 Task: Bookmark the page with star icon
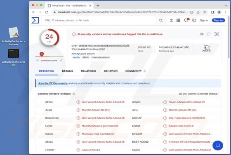205,12
